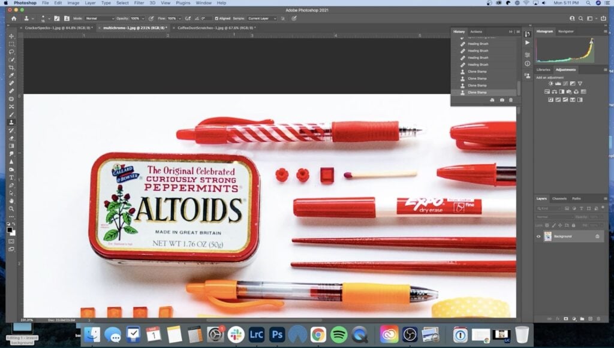Screen dimensions: 614x348
Task: Go to the Home screen button
Action: [14, 19]
